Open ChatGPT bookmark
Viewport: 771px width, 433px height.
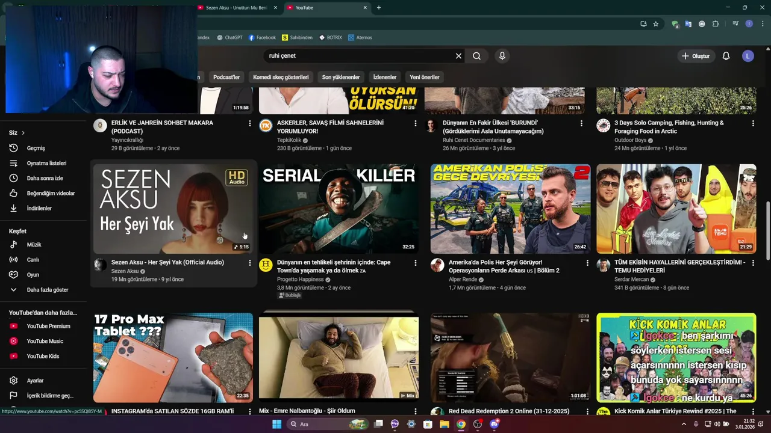229,37
